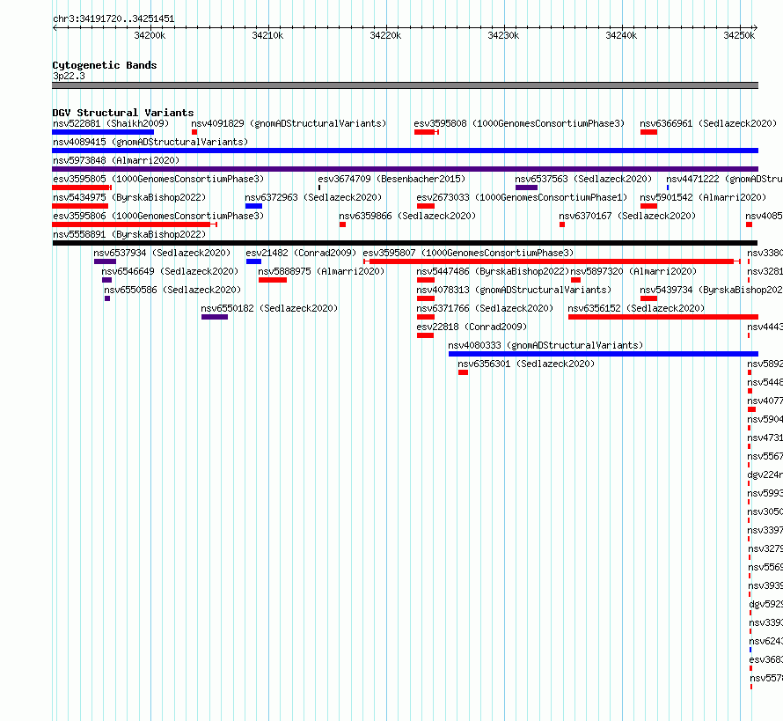The image size is (783, 721).
Task: Click the purple bar of nsv5973848 (Almarri2020)
Action: (x=405, y=169)
